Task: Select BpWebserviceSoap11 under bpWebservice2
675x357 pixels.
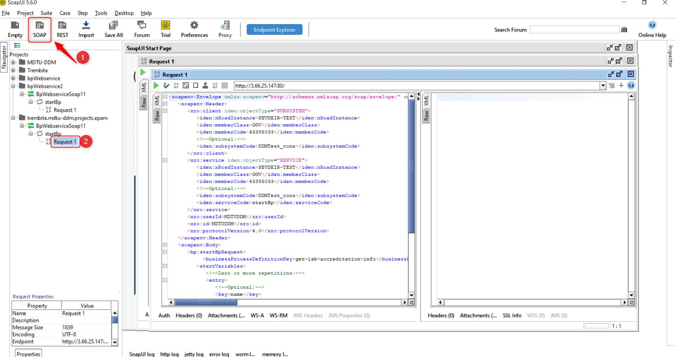Action: [61, 94]
